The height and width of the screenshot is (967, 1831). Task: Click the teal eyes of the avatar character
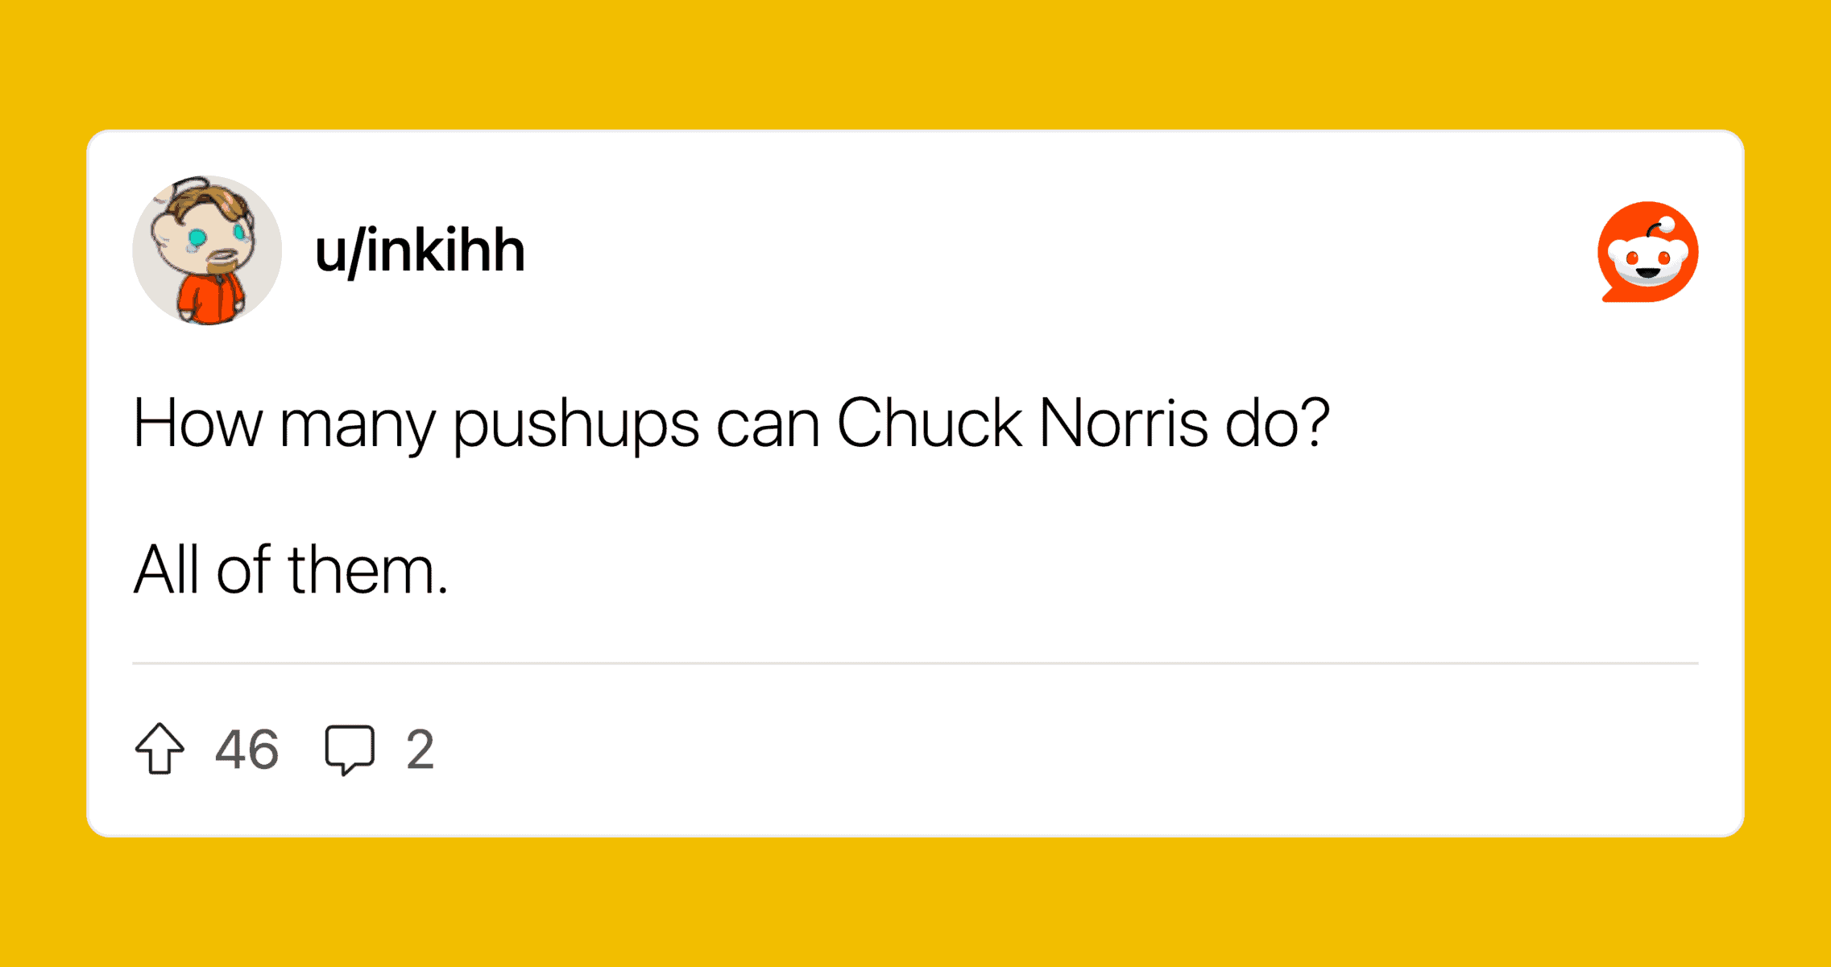pos(198,238)
